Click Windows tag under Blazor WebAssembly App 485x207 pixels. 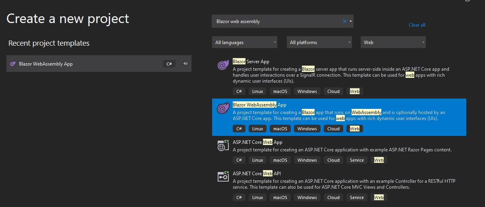[307, 129]
